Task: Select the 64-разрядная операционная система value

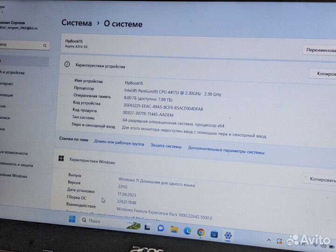Action: pos(173,123)
